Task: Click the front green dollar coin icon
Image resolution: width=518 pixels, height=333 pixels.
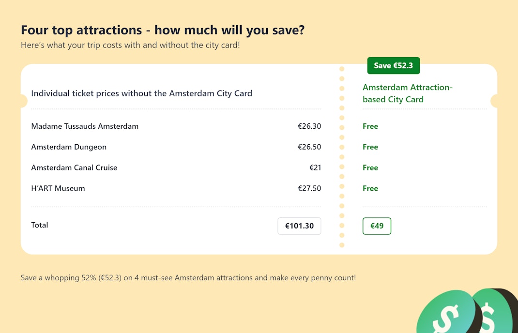Action: [445, 315]
